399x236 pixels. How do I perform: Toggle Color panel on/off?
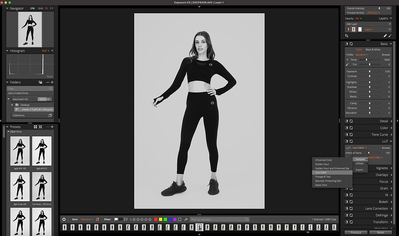(x=346, y=128)
